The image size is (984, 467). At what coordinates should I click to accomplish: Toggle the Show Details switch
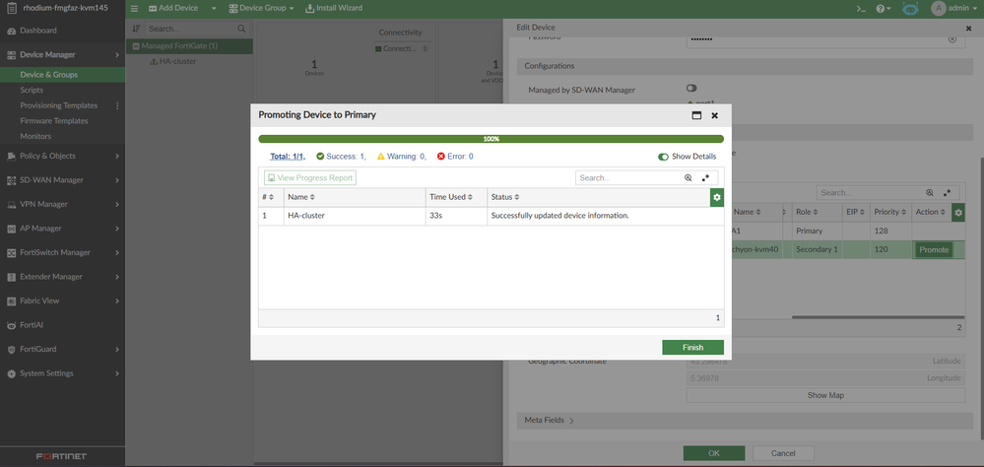[x=663, y=157]
